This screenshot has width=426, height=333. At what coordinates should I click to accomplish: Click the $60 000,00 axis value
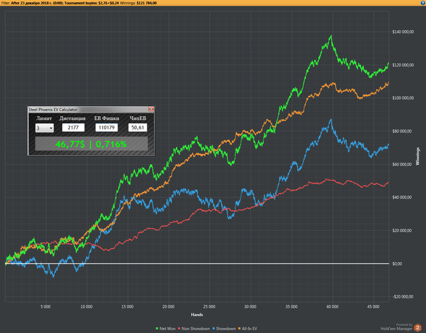(x=402, y=164)
